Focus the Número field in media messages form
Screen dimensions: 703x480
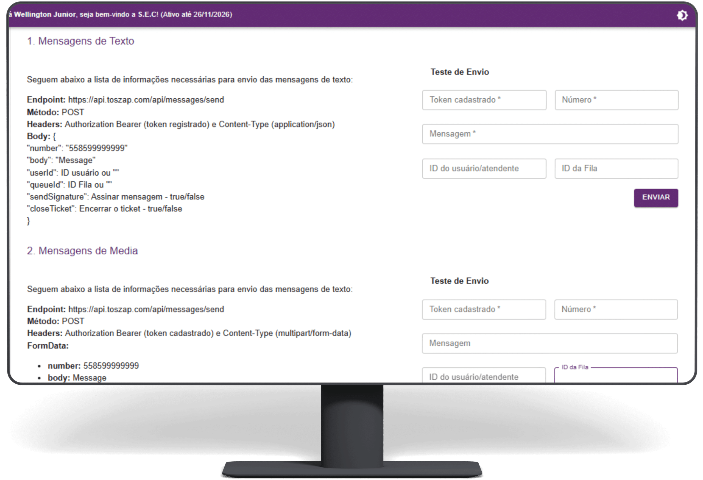pyautogui.click(x=616, y=309)
